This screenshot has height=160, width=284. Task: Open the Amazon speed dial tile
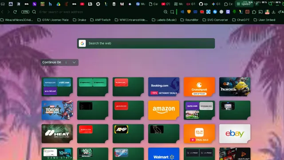(x=164, y=110)
